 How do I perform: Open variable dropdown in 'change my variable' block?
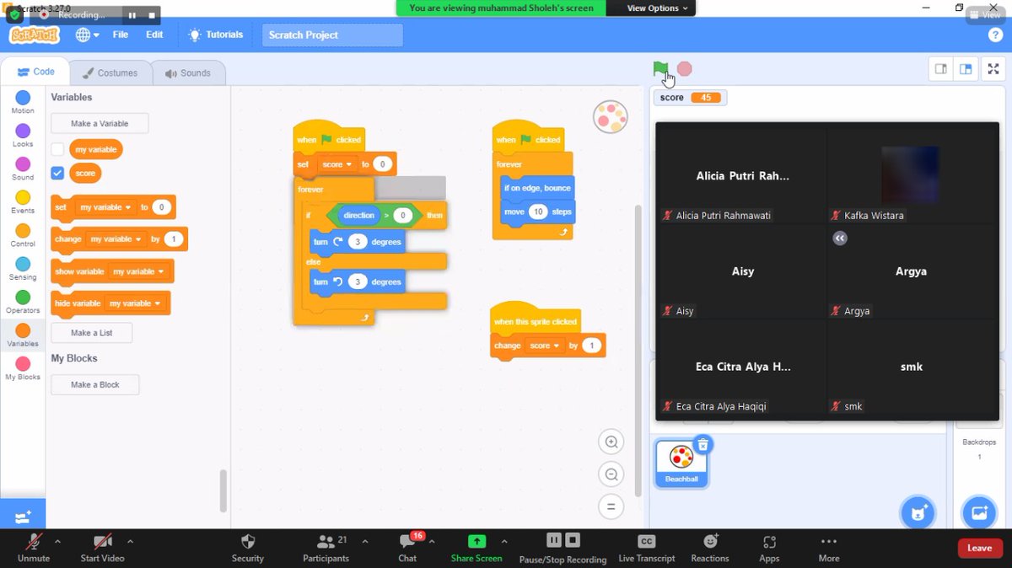click(x=116, y=239)
